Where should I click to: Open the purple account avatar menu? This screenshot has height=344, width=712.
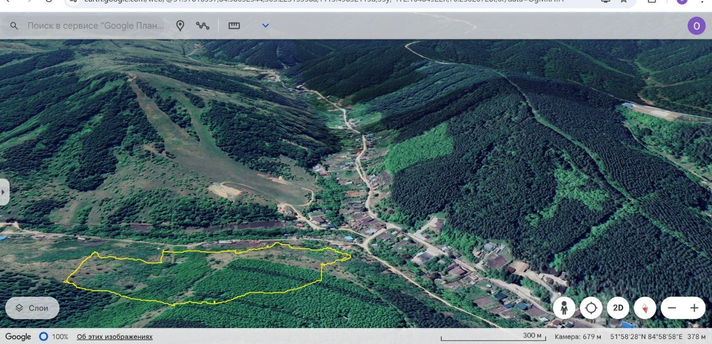click(x=696, y=26)
